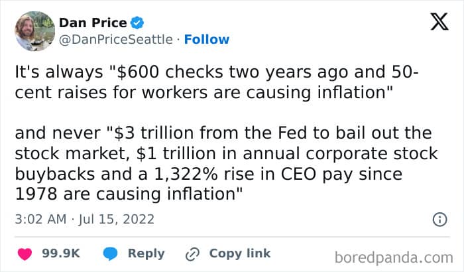Click the X logo in the corner

439,22
